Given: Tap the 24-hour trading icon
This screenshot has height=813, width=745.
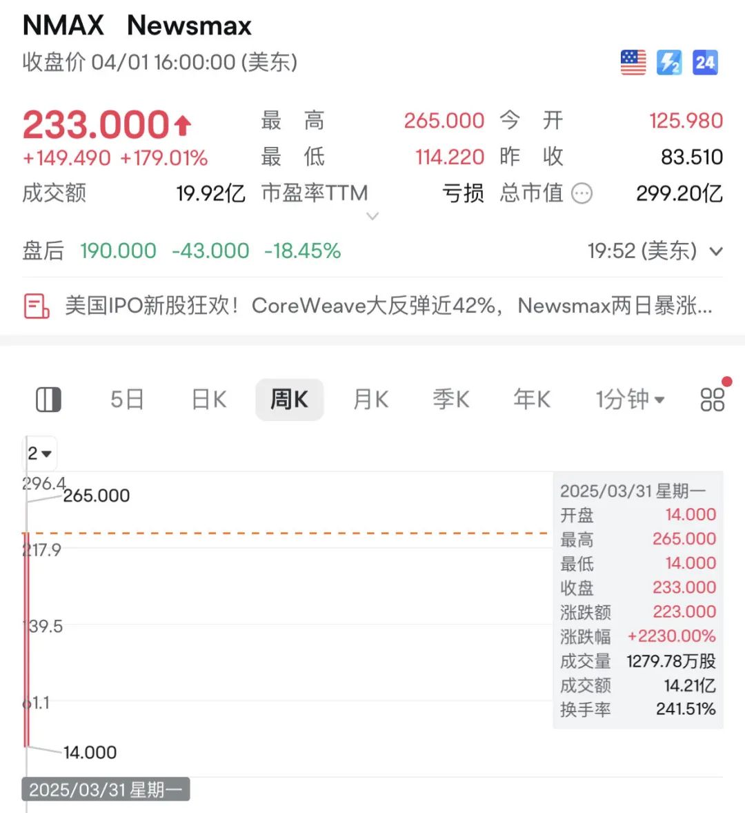Looking at the screenshot, I should [x=705, y=63].
